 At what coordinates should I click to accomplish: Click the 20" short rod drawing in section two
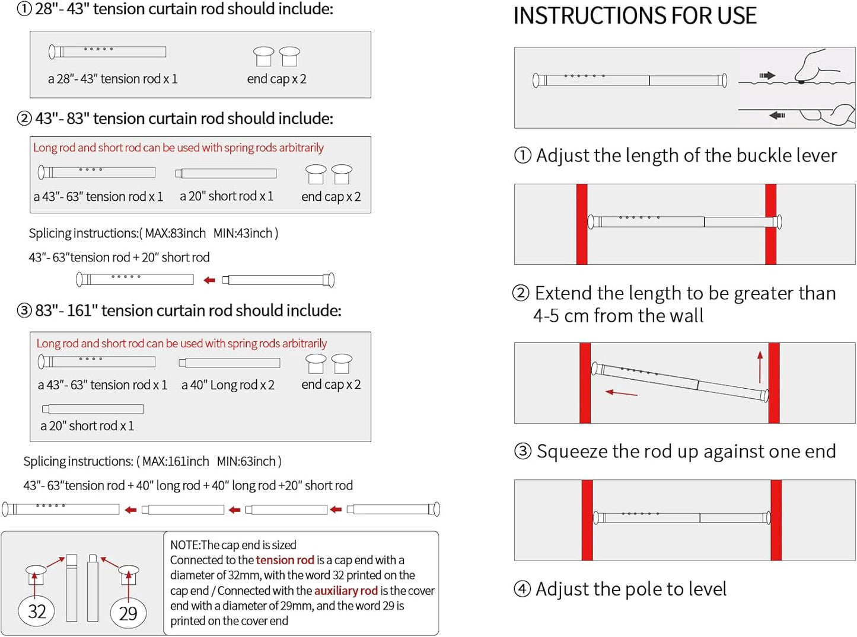(x=226, y=173)
